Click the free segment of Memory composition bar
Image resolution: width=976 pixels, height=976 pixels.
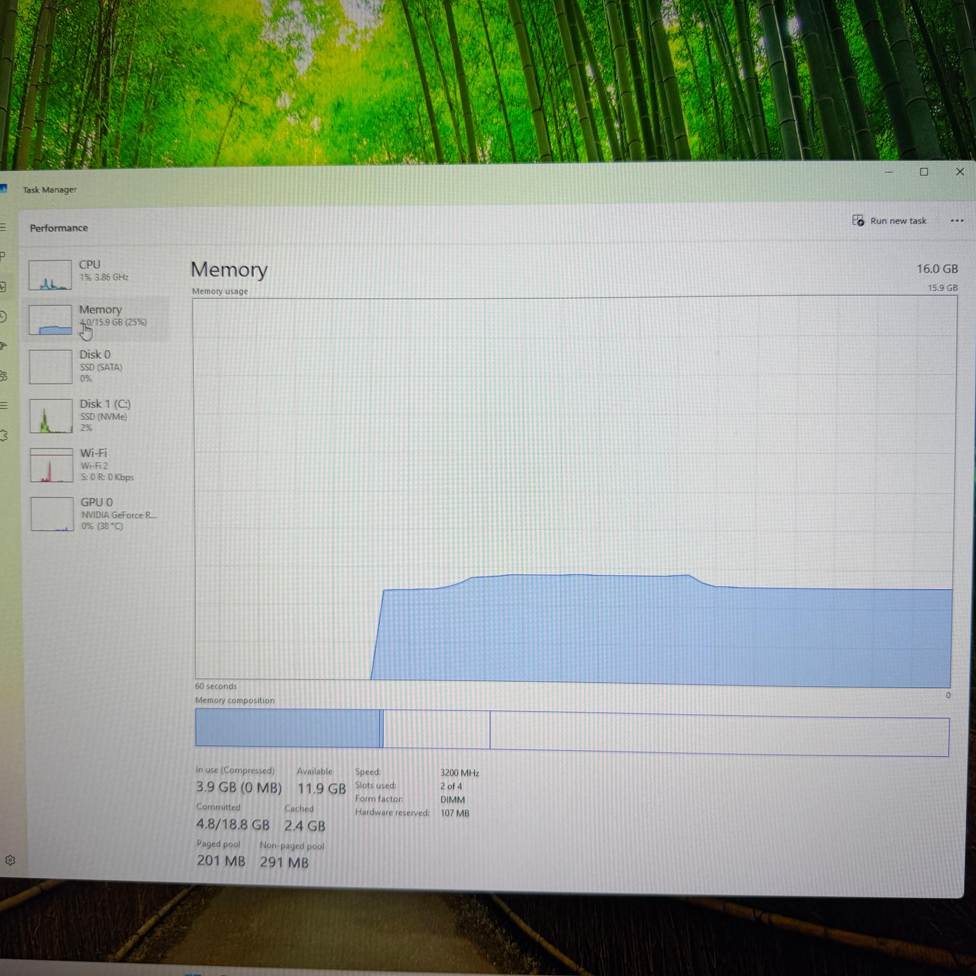719,733
